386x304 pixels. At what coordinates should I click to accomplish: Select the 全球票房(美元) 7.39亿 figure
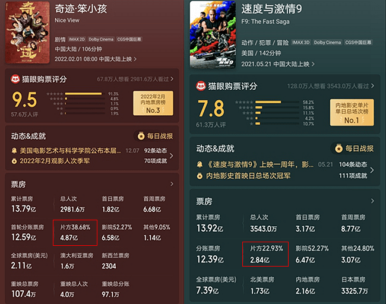pyautogui.click(x=216, y=286)
